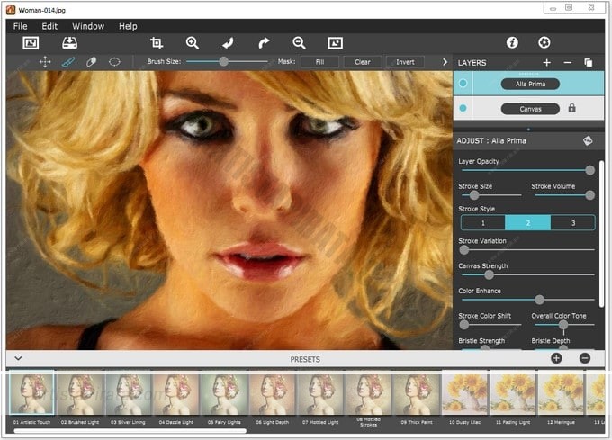Image resolution: width=612 pixels, height=440 pixels.
Task: Remove preset with the minus circle
Action: pyautogui.click(x=585, y=358)
